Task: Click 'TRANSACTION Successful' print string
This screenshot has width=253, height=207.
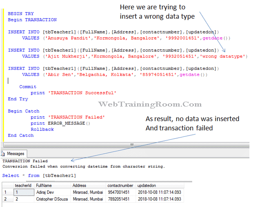Action: [x=82, y=93]
